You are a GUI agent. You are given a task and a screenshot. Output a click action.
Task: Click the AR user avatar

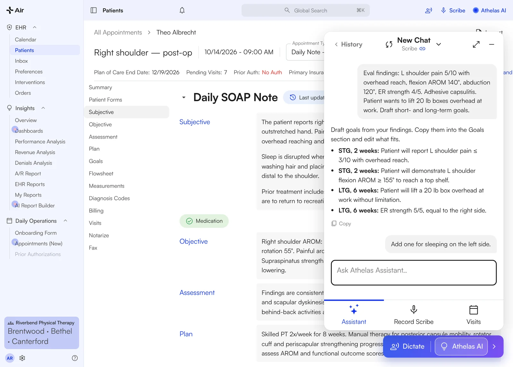[10, 358]
